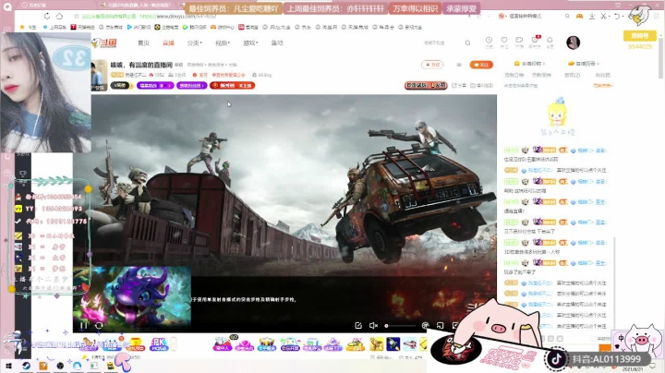This screenshot has width=665, height=373.
Task: Click the streamer avatar thumbnail beside room title
Action: point(99,76)
